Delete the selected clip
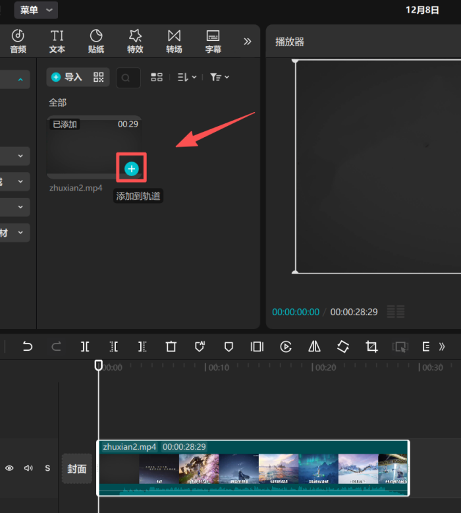461x513 pixels. (x=171, y=346)
